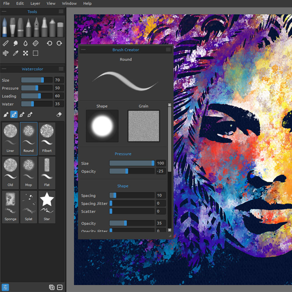Enable the first paint mode brush icon

point(6,114)
